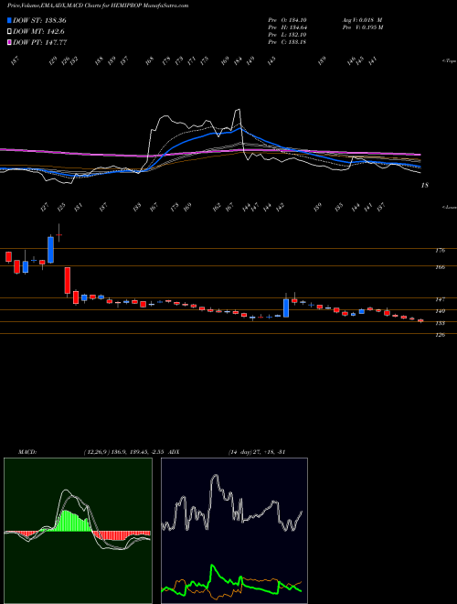Click the tall red candlestick falling from 166
Image resolution: width=457 pixels, height=604 pixels.
click(68, 280)
